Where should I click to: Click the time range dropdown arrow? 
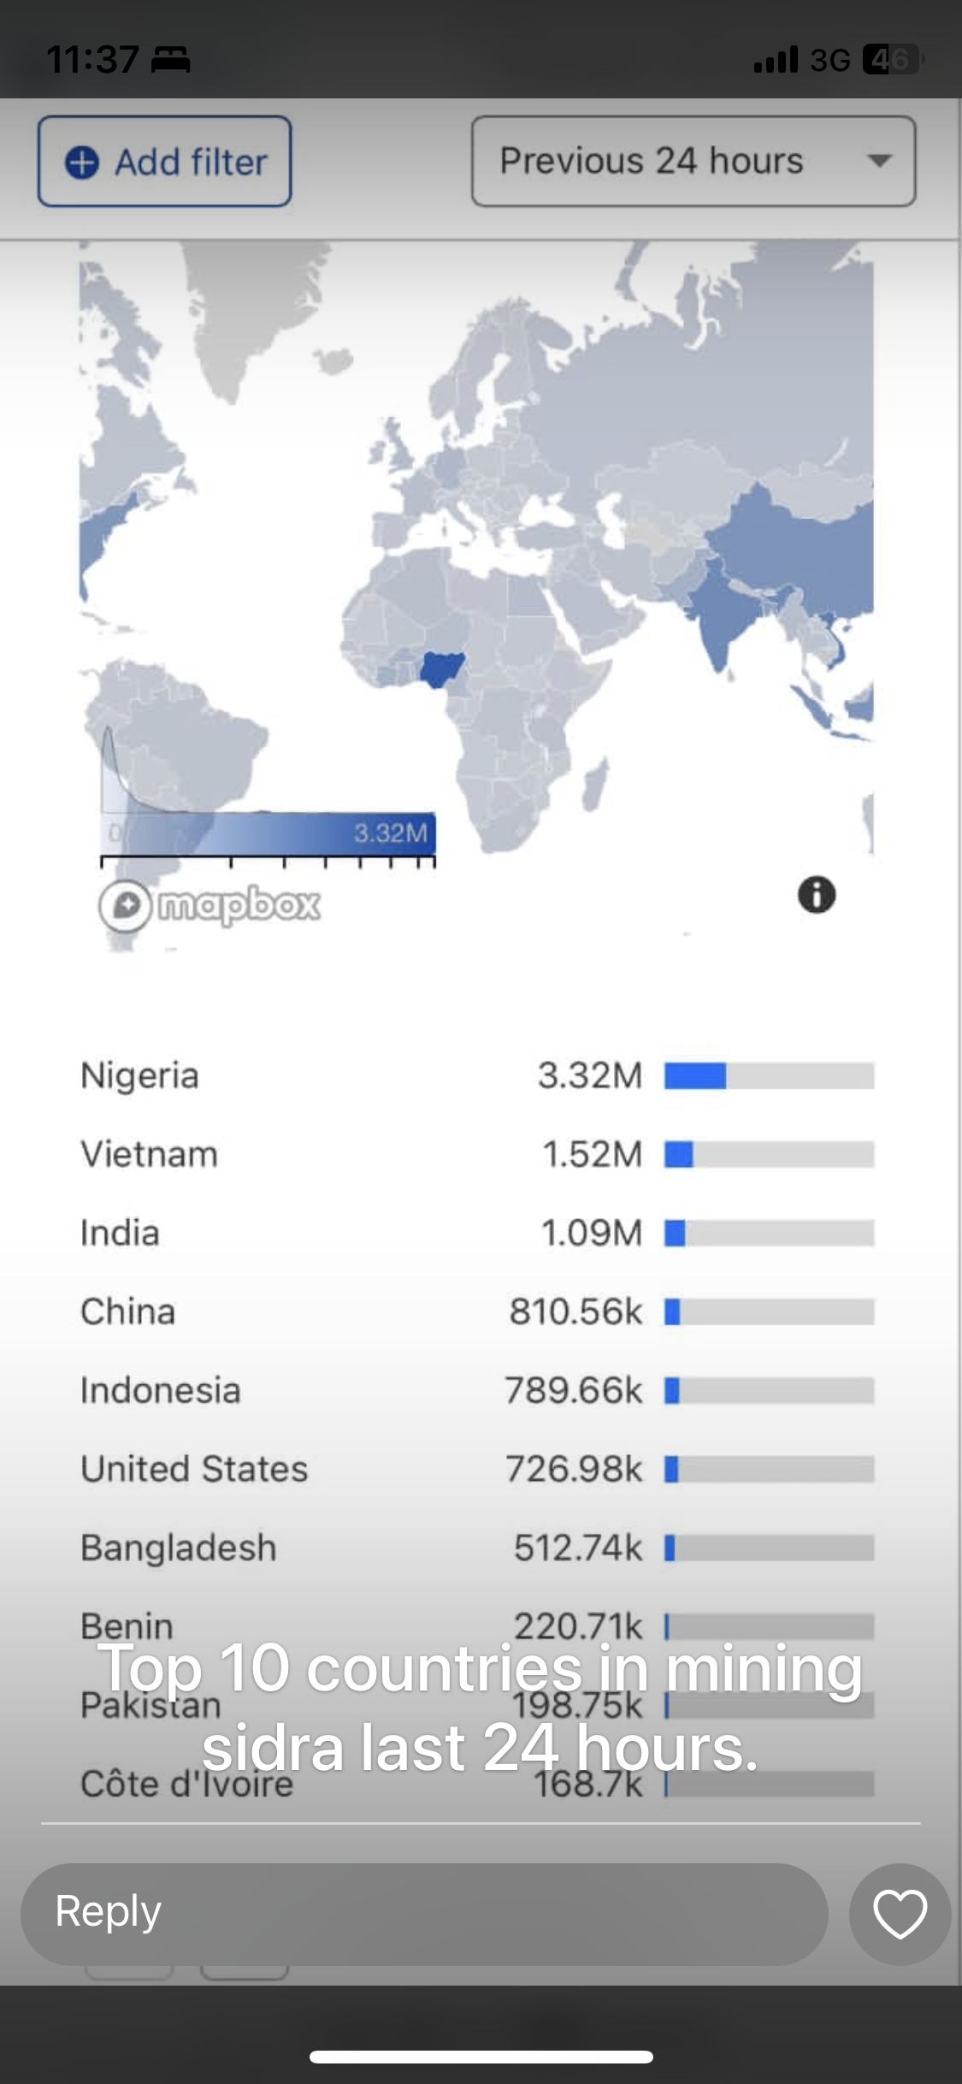879,161
